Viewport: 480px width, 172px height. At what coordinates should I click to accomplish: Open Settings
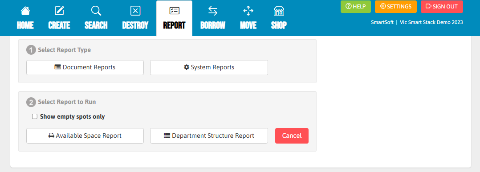[x=395, y=6]
